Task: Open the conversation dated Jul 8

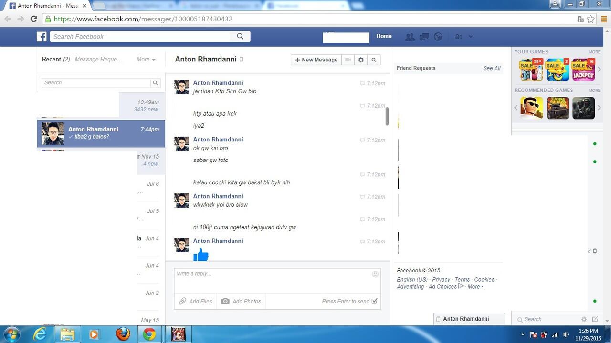Action: pos(101,188)
